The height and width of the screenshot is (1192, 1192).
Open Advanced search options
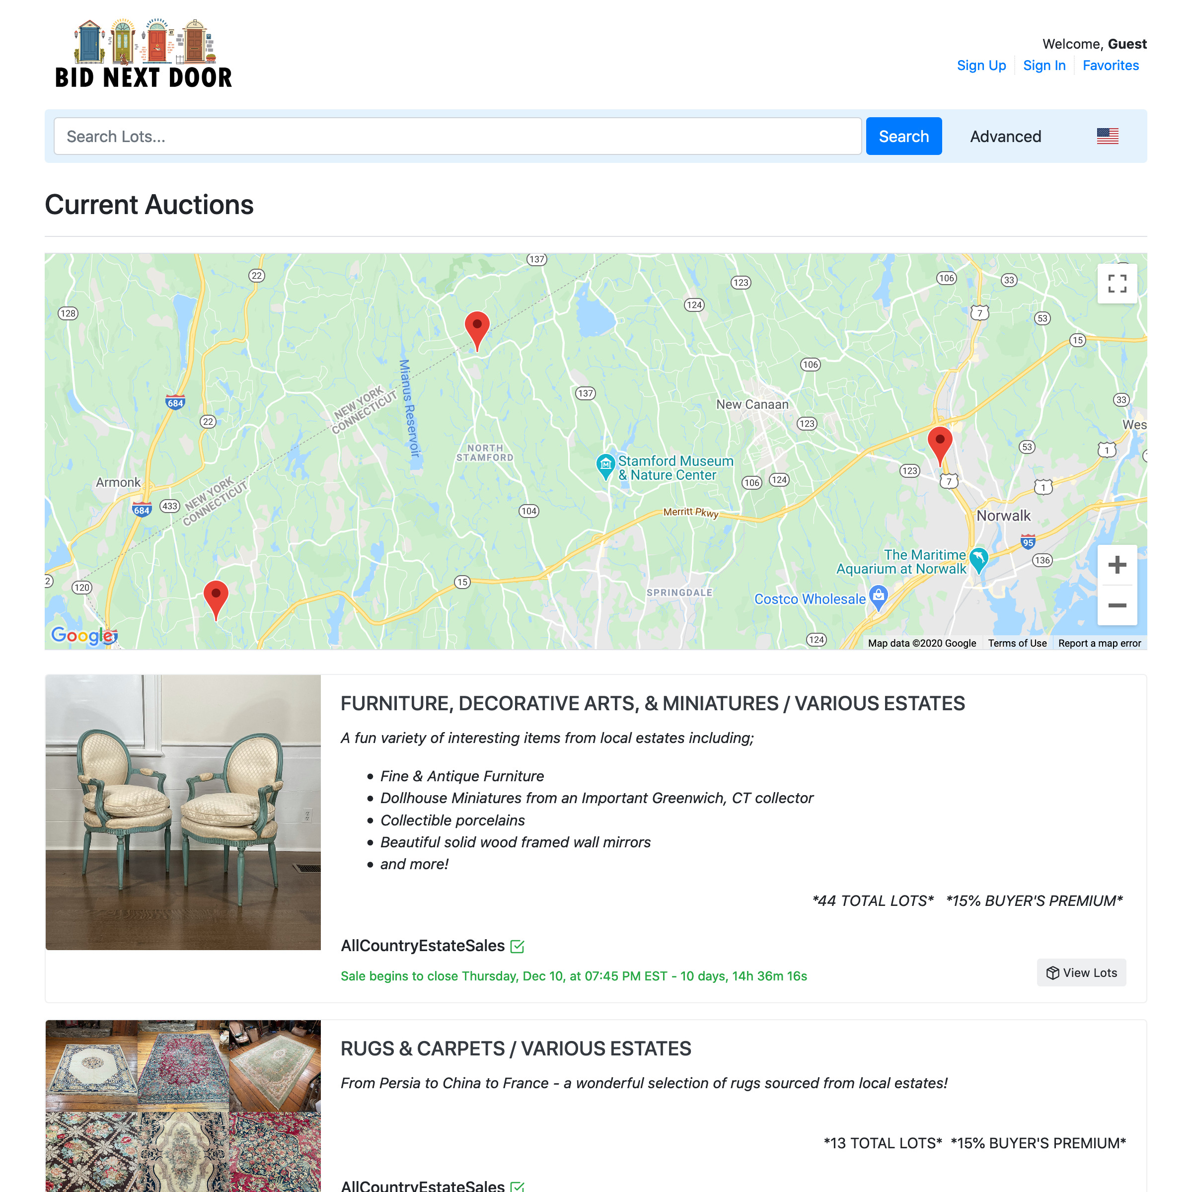[x=1005, y=137]
